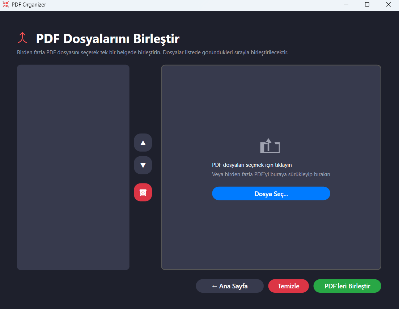Select the move-up reorder control
Image resolution: width=399 pixels, height=309 pixels.
tap(143, 143)
